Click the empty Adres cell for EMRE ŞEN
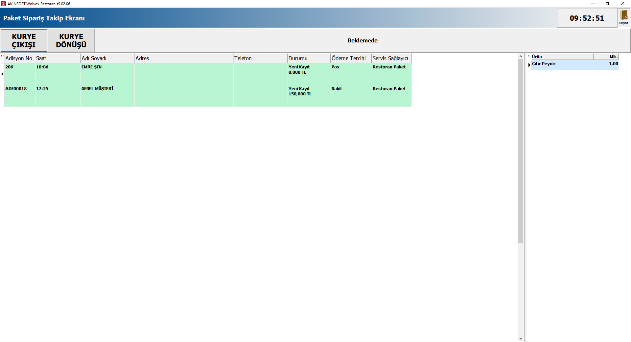Screen dimensions: 631x342 point(184,74)
